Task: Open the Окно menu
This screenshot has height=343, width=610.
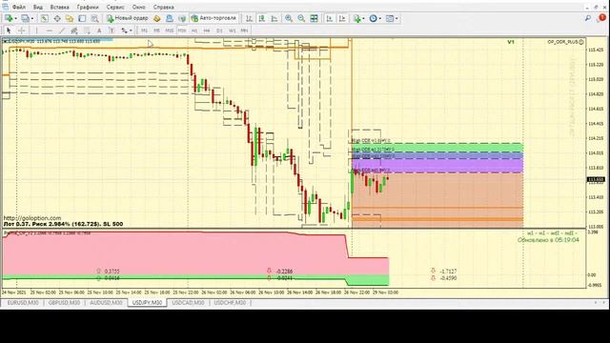Action: point(139,7)
